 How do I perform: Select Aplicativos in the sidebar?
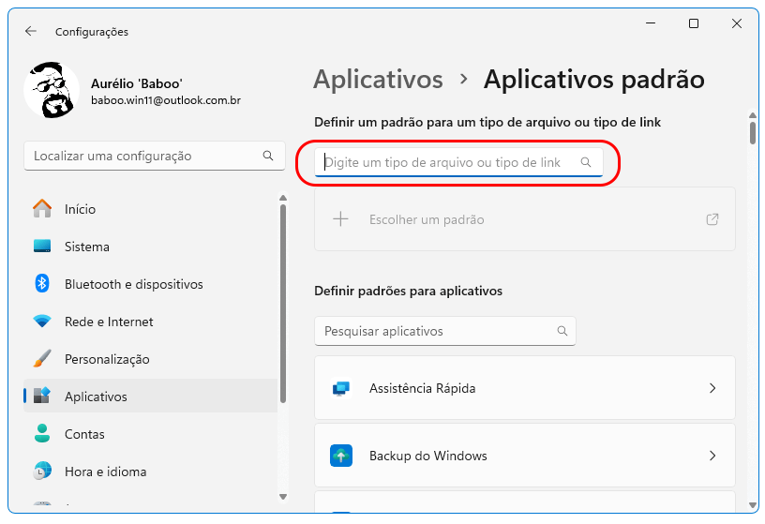point(150,397)
